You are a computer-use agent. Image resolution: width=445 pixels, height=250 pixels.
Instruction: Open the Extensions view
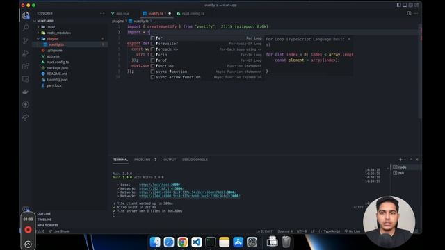click(26, 67)
